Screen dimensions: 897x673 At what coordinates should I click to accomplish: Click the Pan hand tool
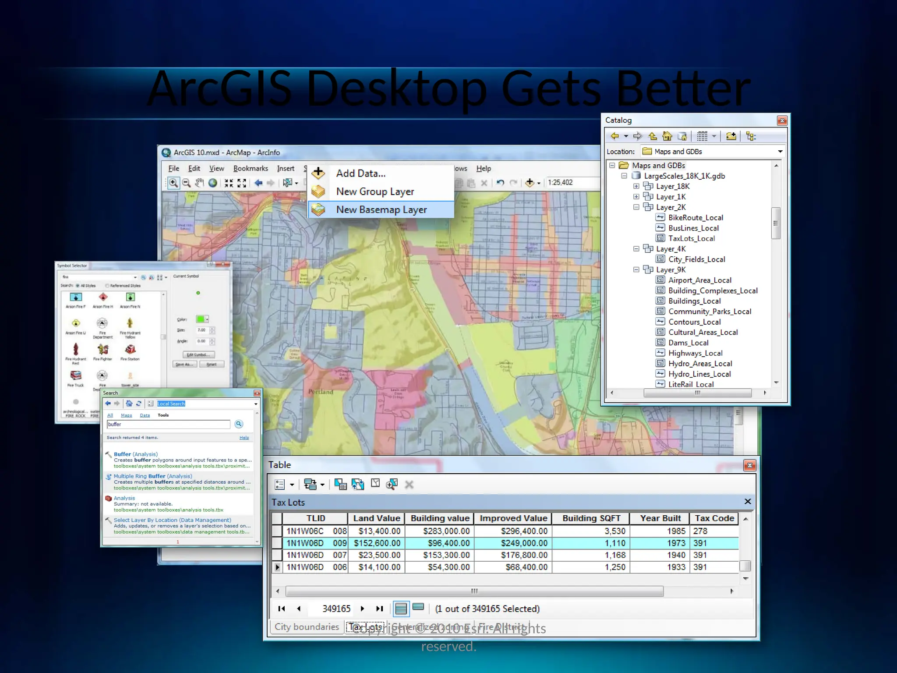point(199,183)
